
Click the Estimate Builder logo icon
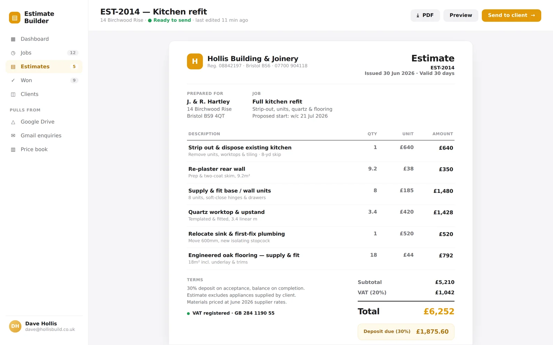(15, 18)
